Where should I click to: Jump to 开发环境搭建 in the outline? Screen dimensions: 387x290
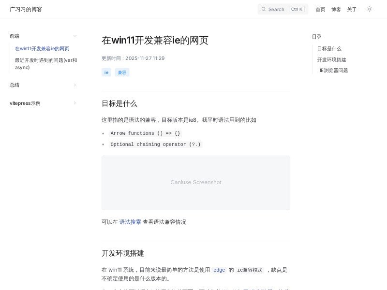[331, 60]
